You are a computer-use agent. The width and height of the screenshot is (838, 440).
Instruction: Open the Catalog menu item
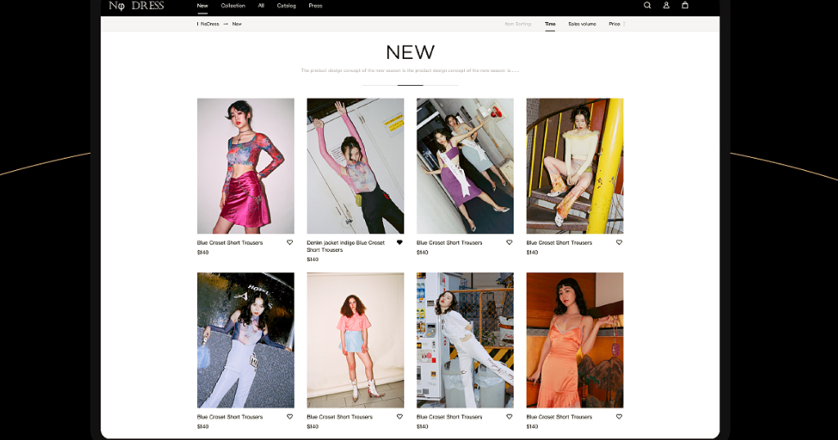(x=286, y=6)
